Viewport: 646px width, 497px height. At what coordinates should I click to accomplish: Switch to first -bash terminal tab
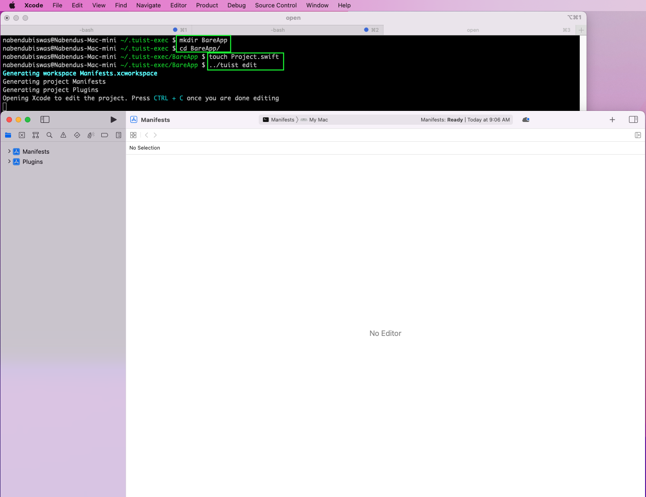point(96,30)
